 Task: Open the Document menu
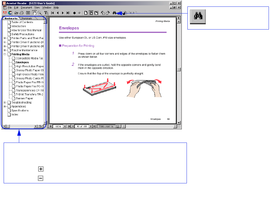click(x=26, y=7)
